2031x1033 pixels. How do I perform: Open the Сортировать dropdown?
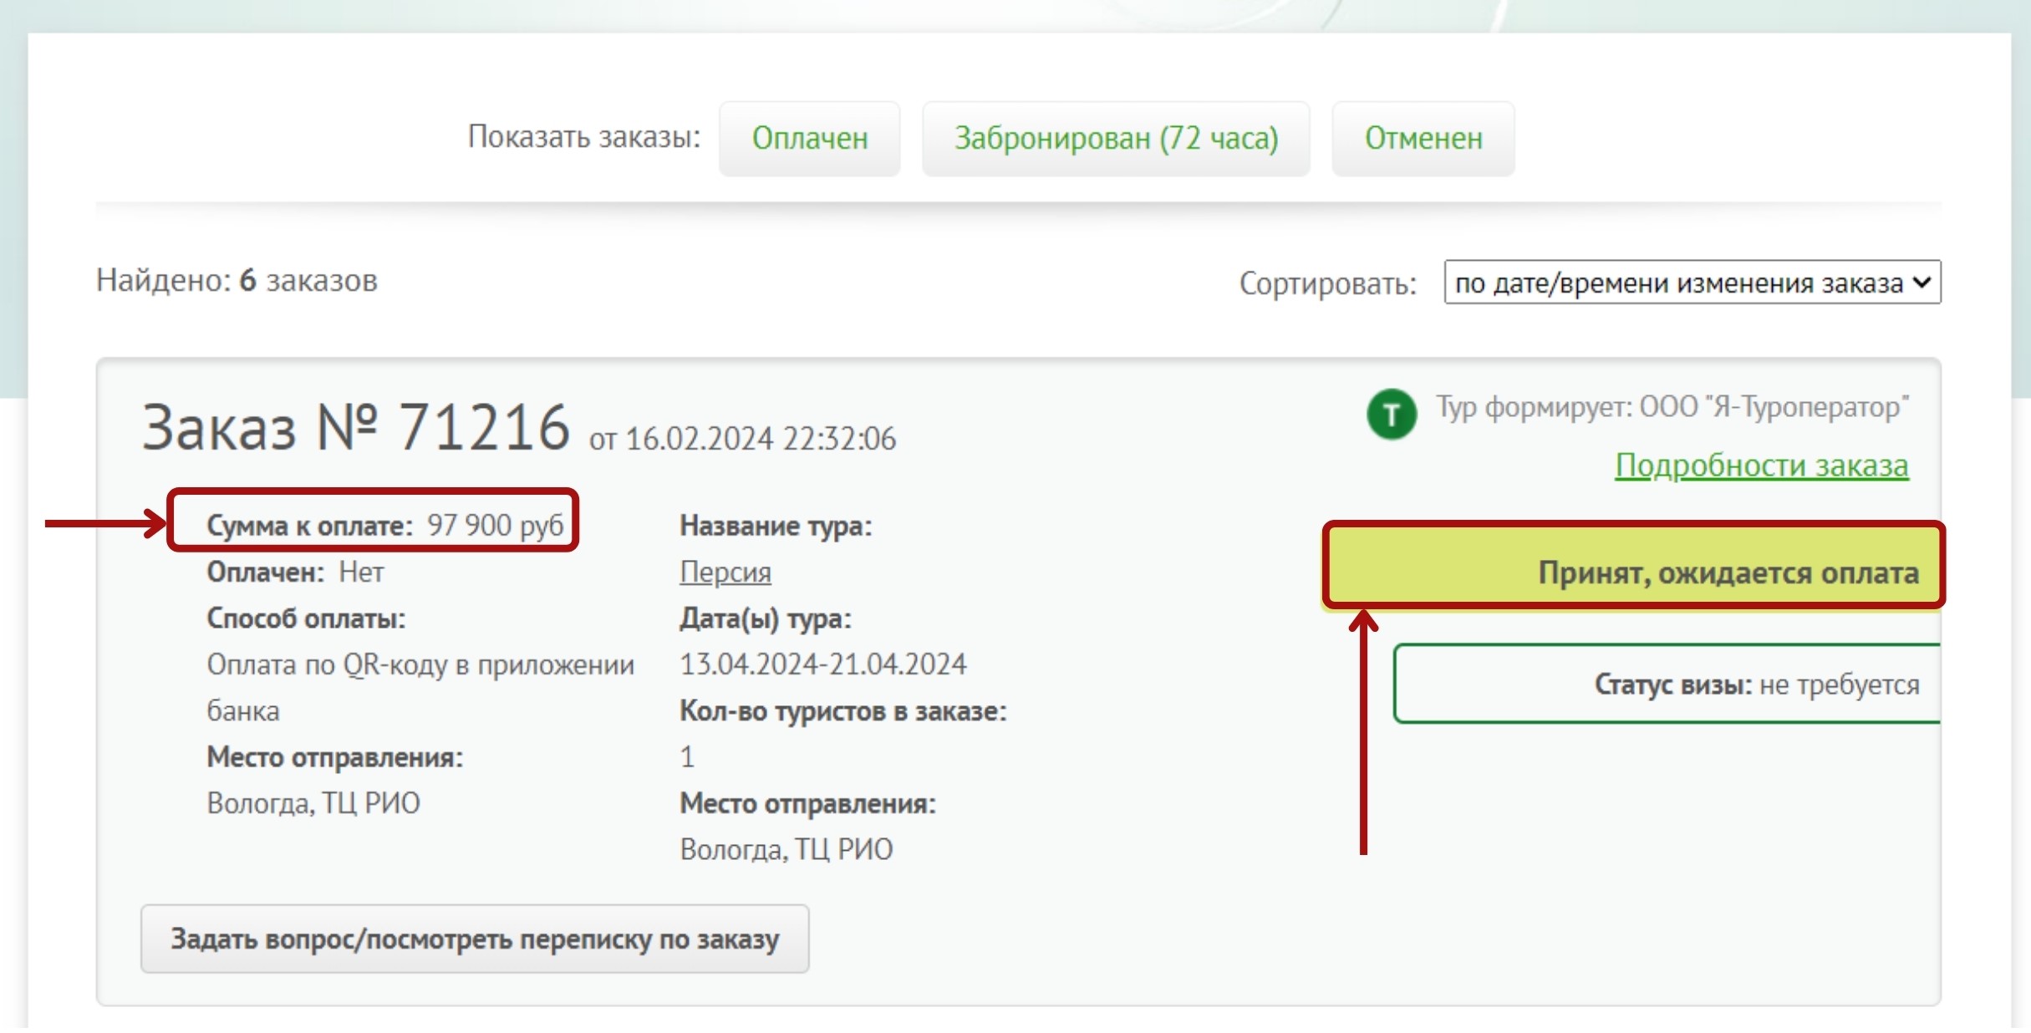1680,282
